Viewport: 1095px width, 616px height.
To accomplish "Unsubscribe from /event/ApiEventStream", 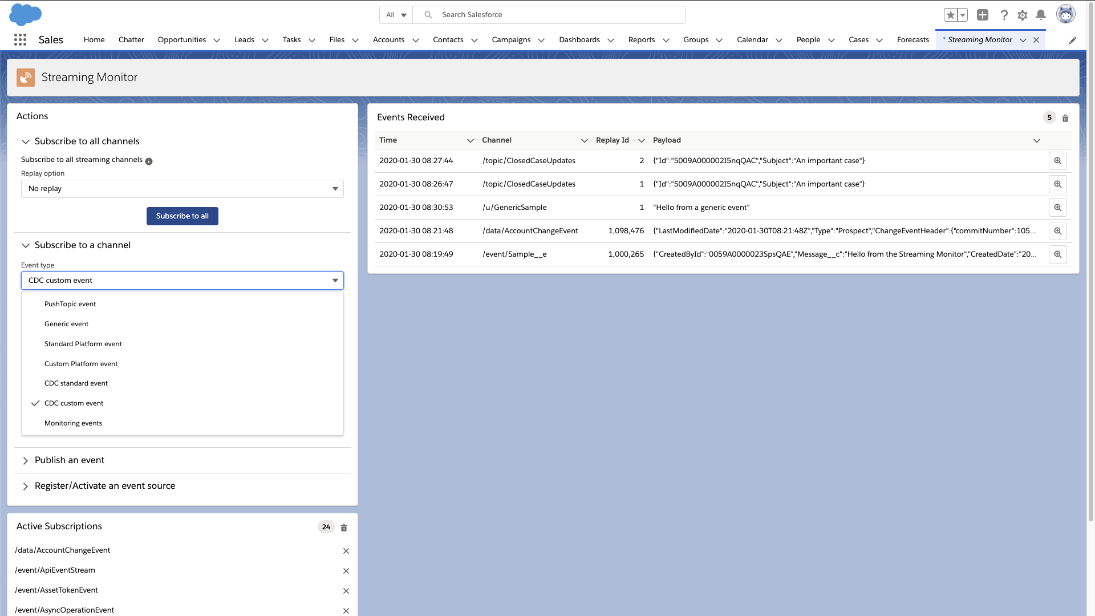I will tap(346, 571).
